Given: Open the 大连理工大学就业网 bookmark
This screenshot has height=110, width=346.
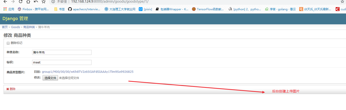Looking at the screenshot, I should [x=120, y=9].
